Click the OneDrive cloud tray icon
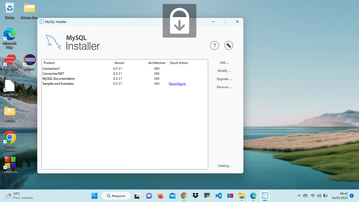The height and width of the screenshot is (202, 359). point(305,196)
